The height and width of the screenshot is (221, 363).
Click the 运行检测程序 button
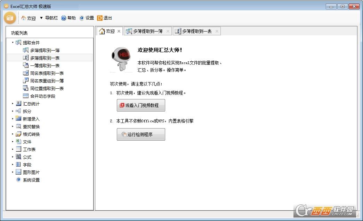pos(141,134)
